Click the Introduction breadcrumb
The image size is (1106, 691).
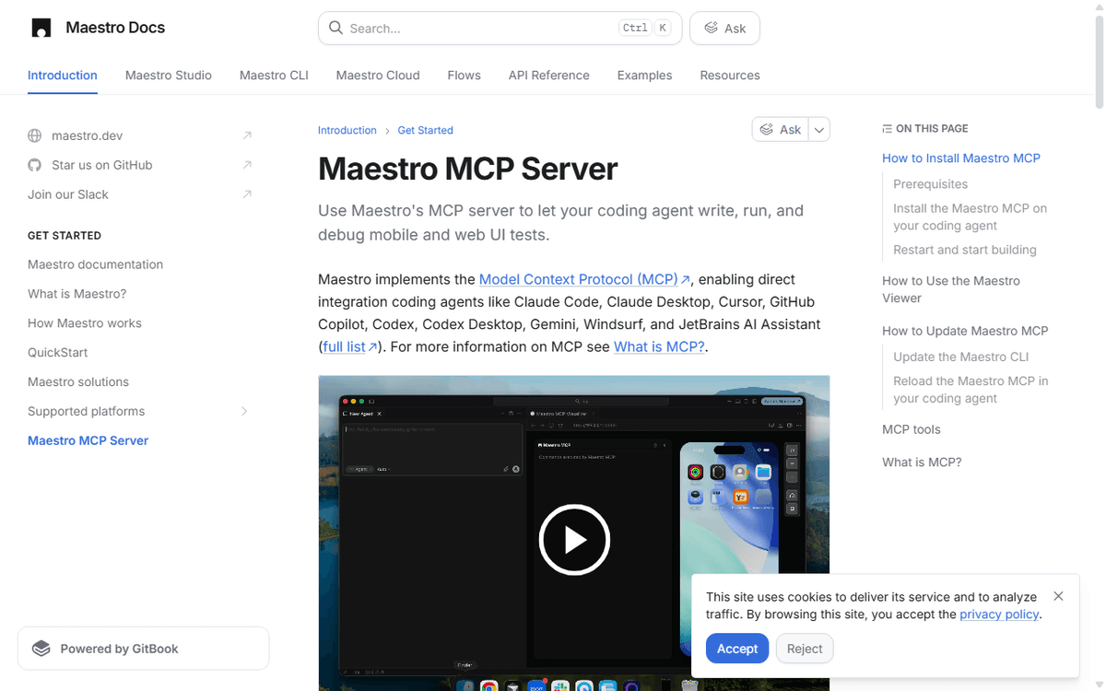click(347, 130)
